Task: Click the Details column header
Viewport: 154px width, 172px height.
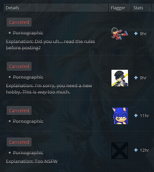Action: click(x=56, y=8)
